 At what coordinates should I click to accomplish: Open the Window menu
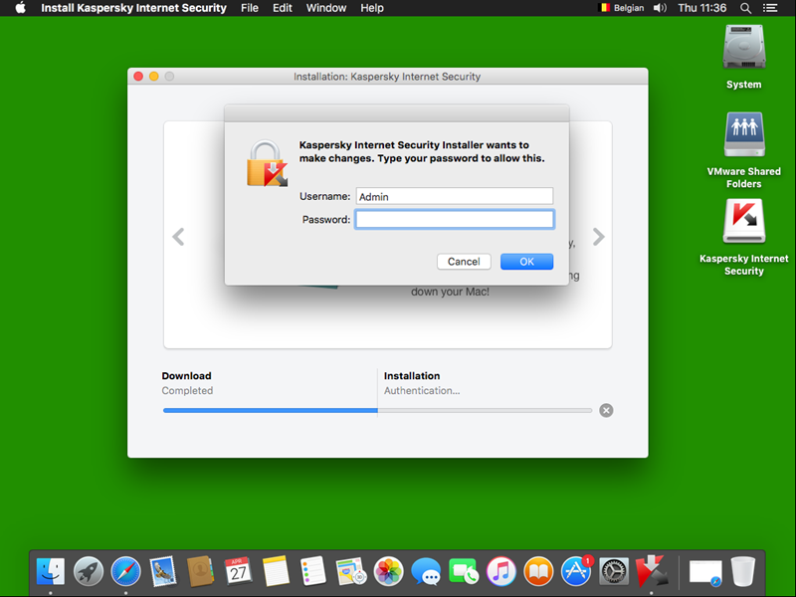326,8
